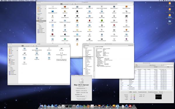
Task: Collapse GERÄTE section in the iPhone-folder Finder window
Action: (x=8, y=48)
